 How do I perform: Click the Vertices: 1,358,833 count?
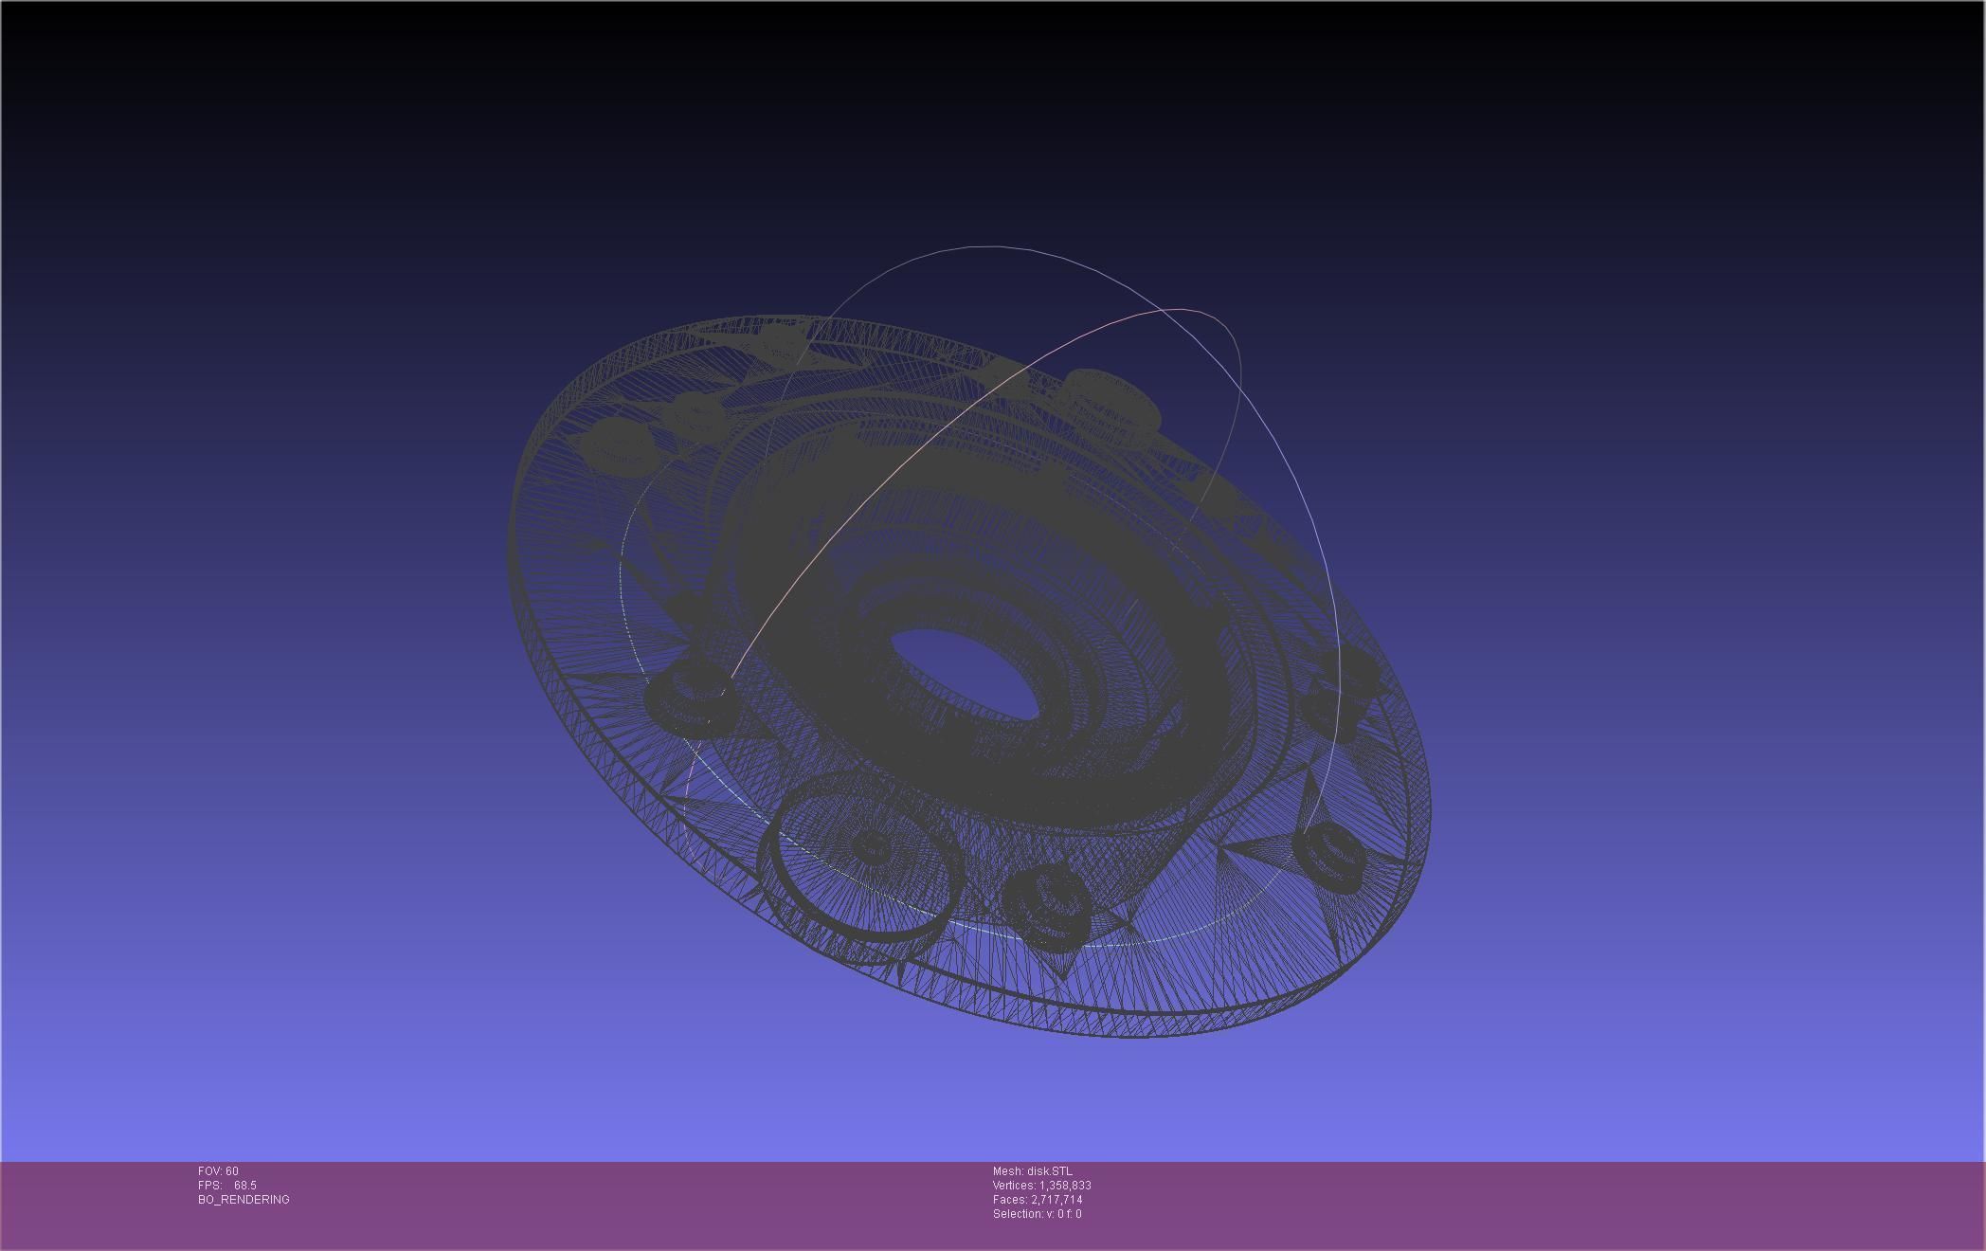pyautogui.click(x=1041, y=1186)
